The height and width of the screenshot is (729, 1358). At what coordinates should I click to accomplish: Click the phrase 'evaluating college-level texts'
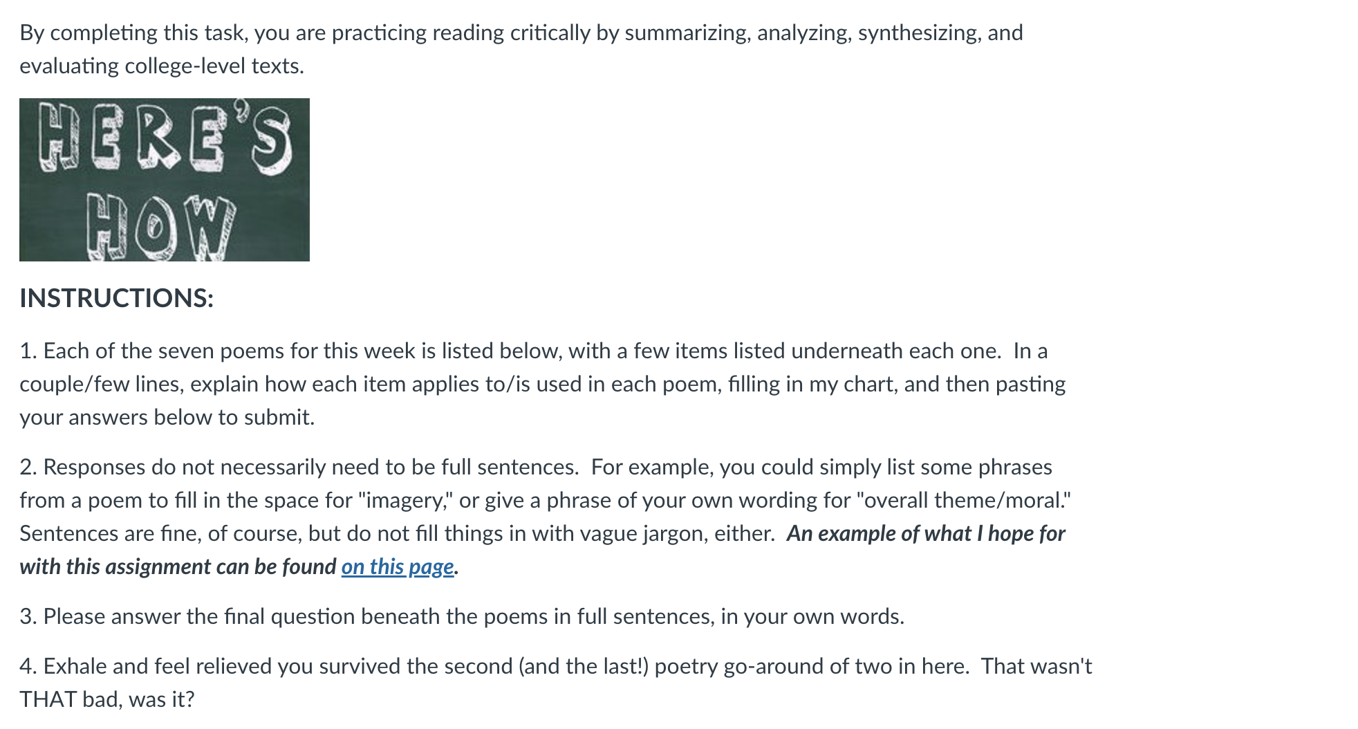tap(160, 66)
